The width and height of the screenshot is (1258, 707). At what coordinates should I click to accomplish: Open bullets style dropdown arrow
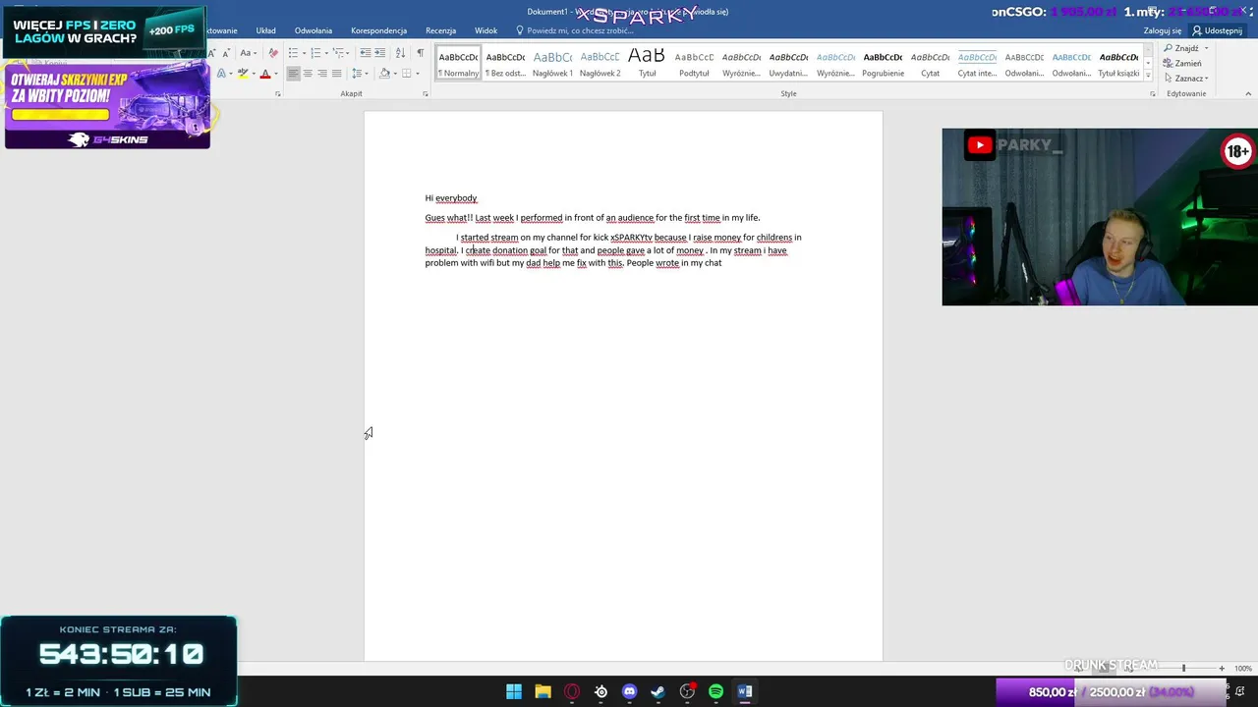(304, 53)
